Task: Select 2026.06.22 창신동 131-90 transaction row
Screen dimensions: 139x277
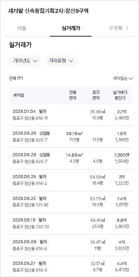Action: (x=71, y=202)
